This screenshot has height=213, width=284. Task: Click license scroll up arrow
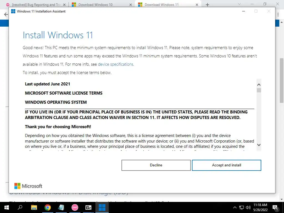click(259, 85)
